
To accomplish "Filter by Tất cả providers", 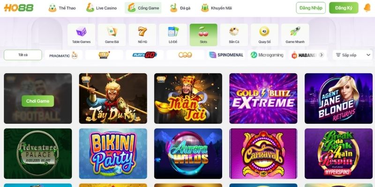I will (23, 55).
